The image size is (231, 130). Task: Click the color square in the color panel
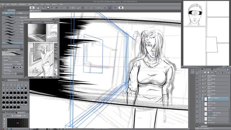pos(18,123)
